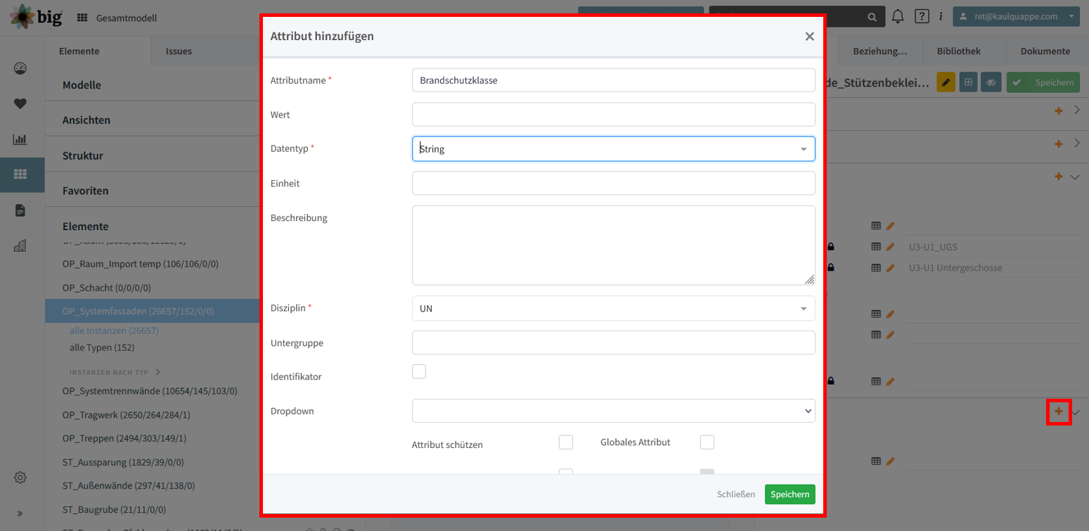The height and width of the screenshot is (531, 1089).
Task: Tick the Globales Attribut checkbox
Action: point(707,442)
